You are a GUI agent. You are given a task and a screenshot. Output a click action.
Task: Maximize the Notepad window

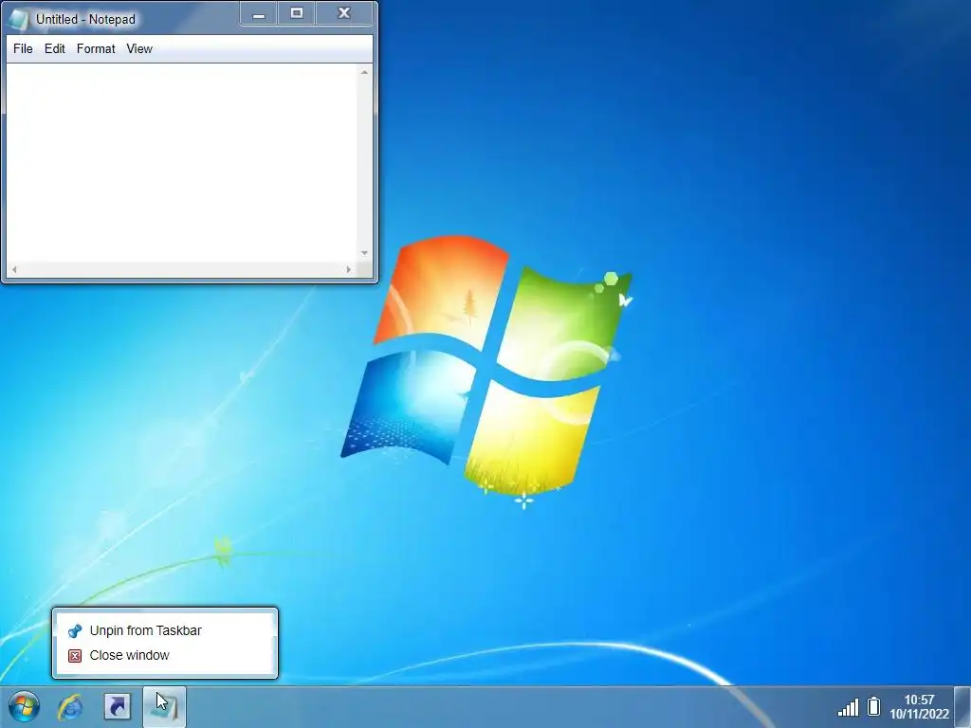click(297, 13)
